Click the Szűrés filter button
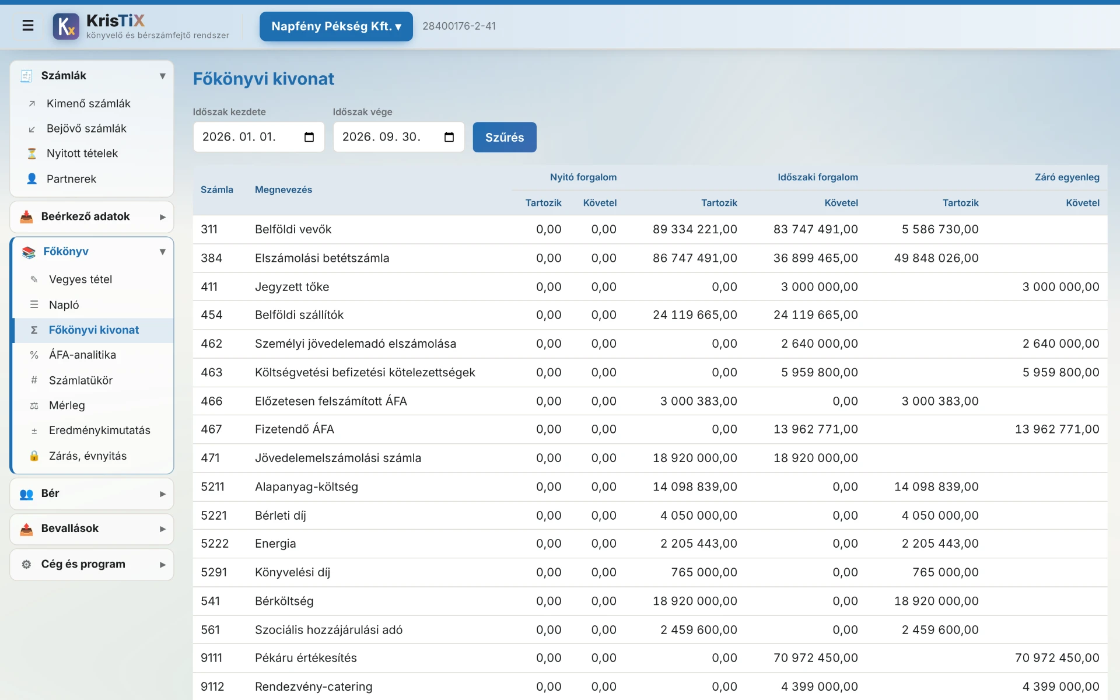Screen dimensions: 1120x700 click(x=505, y=137)
